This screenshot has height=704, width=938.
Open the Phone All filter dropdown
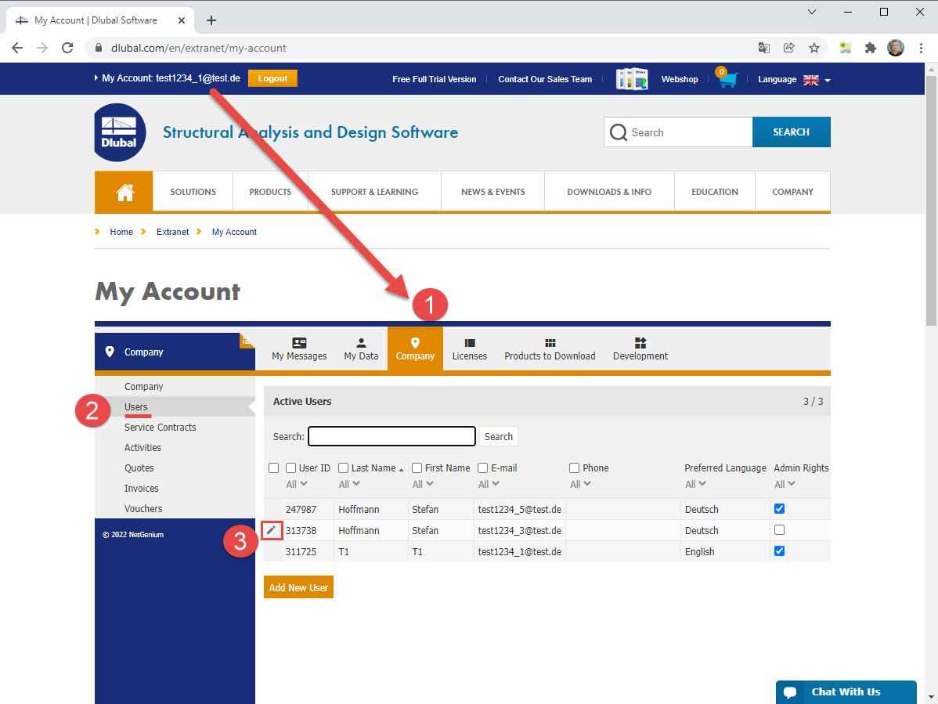tap(580, 484)
